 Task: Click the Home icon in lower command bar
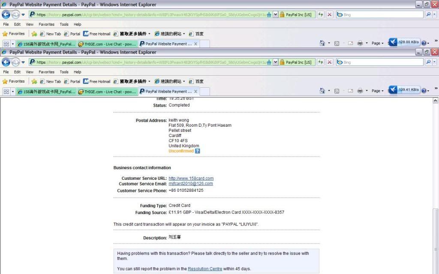(x=322, y=91)
